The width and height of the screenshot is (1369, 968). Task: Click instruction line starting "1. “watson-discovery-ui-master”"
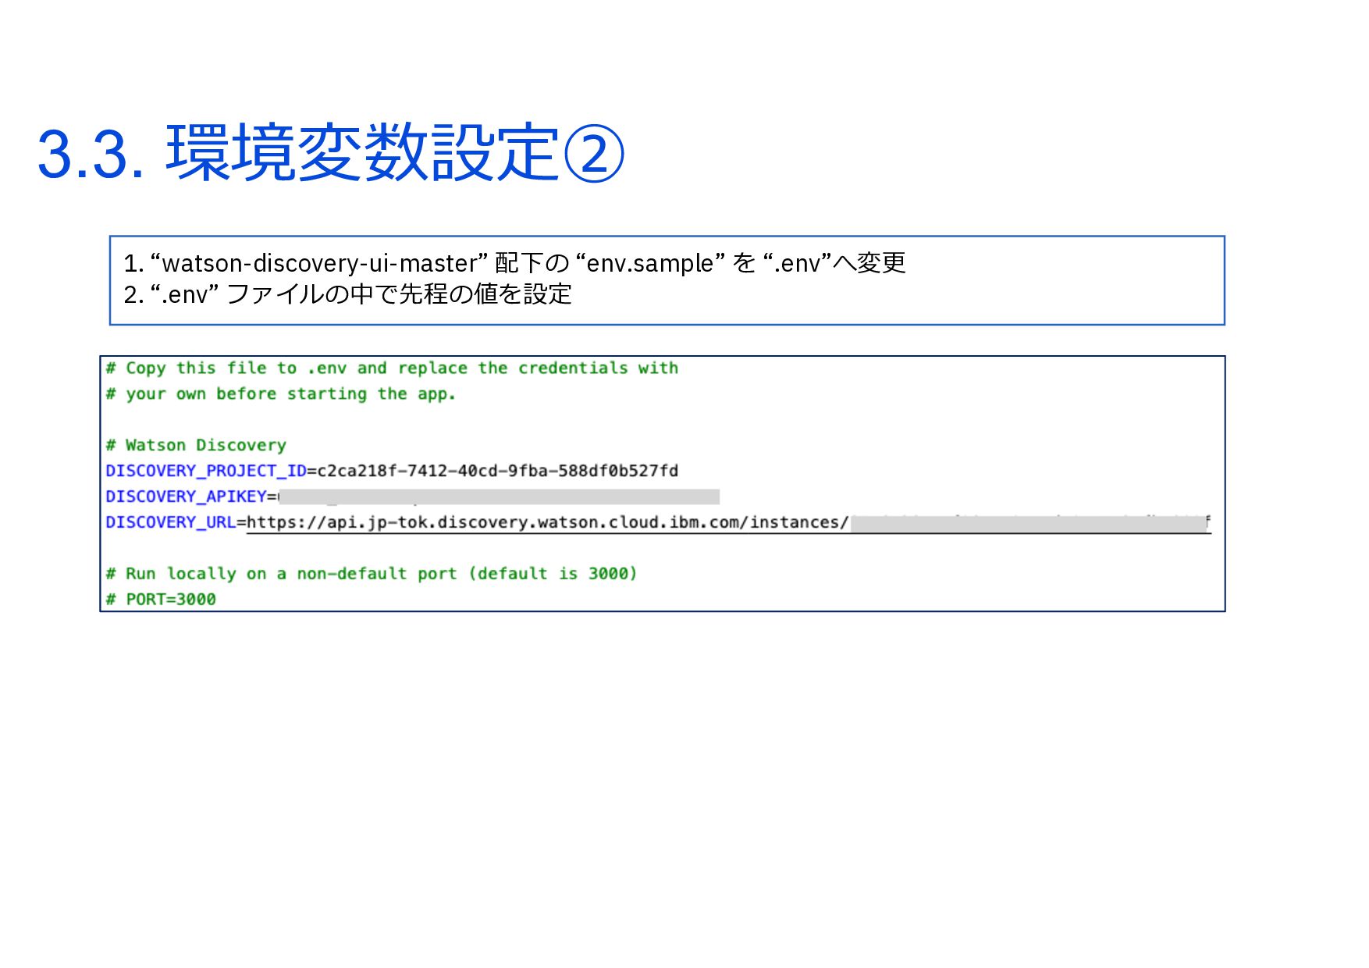pyautogui.click(x=514, y=263)
